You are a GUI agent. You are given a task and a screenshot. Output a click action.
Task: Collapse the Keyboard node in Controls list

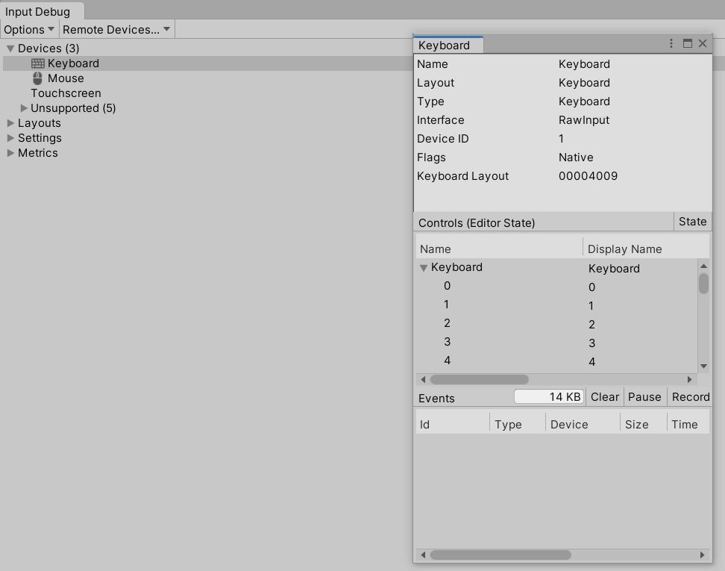423,268
